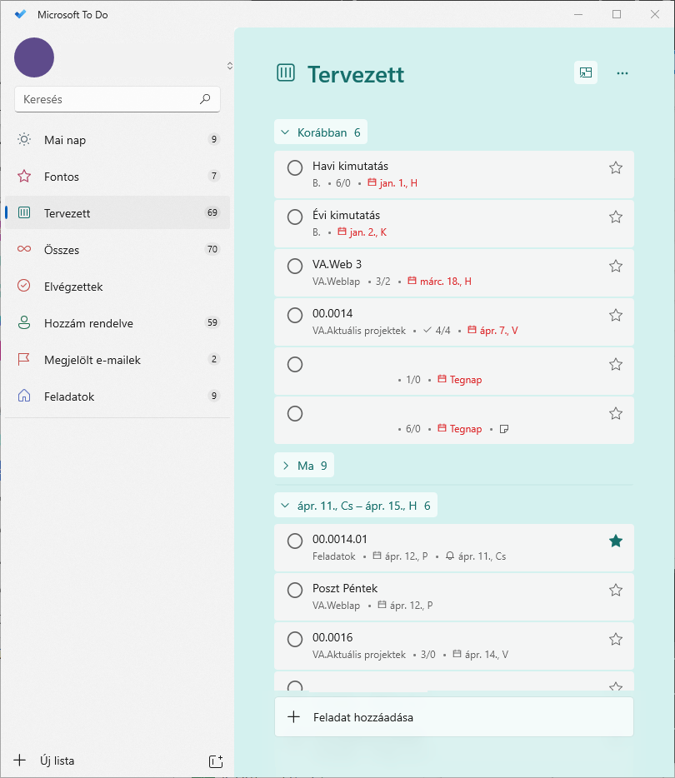The height and width of the screenshot is (778, 675).
Task: Open list options three-dot menu
Action: coord(622,73)
